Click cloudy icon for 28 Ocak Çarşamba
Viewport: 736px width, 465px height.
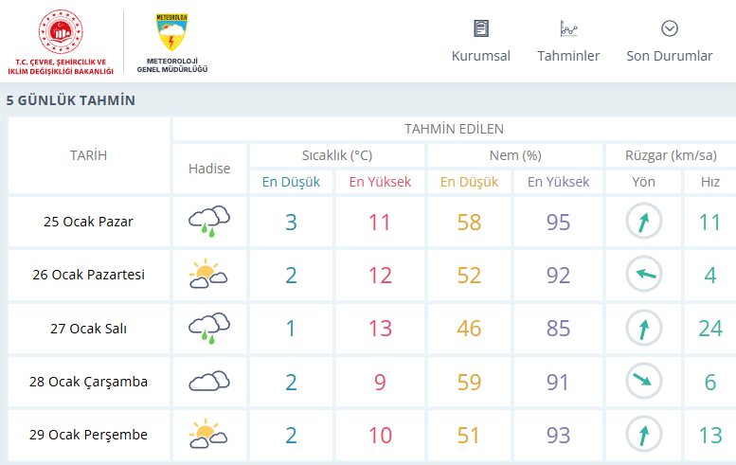209,382
